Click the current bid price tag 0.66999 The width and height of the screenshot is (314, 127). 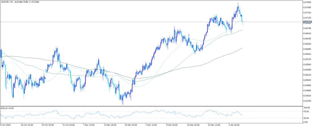(x=307, y=22)
